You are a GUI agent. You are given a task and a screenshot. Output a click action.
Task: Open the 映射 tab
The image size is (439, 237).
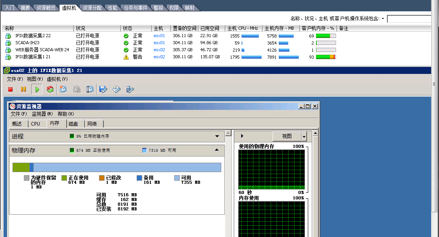[190, 8]
